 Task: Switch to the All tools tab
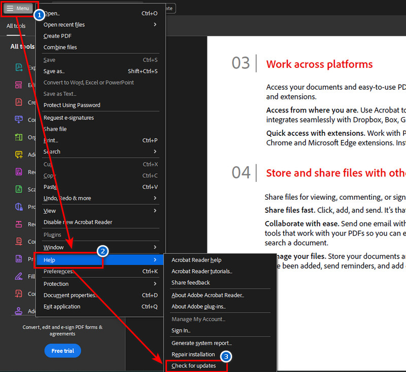point(16,26)
